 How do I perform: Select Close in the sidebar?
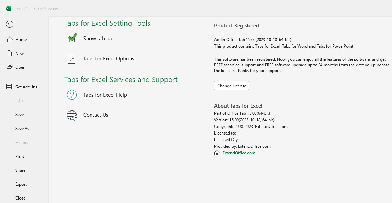pos(20,198)
